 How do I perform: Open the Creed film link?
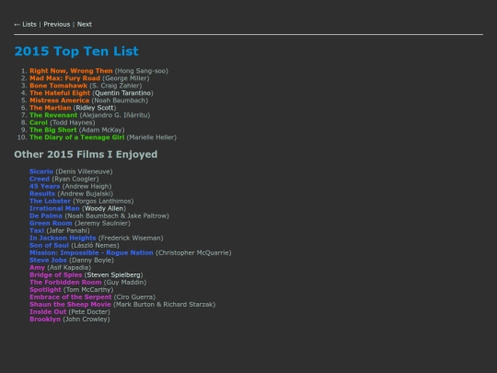tap(40, 179)
